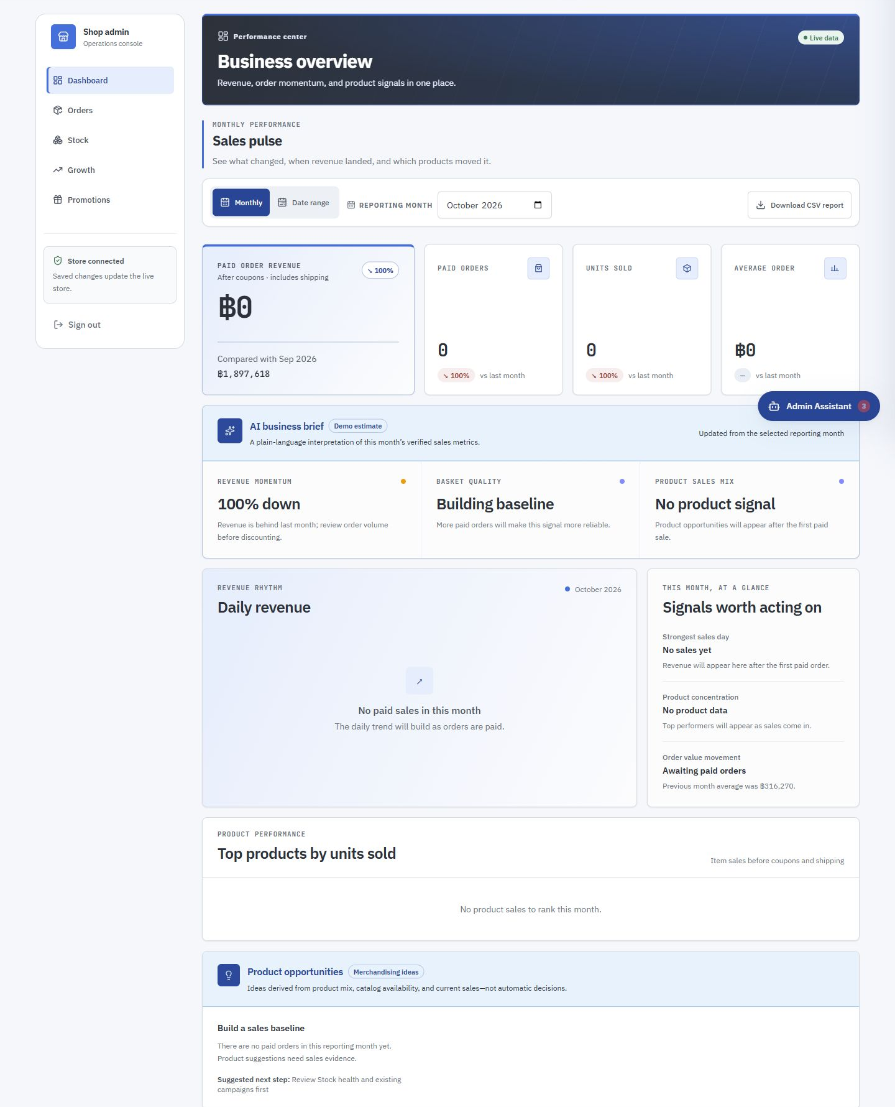The width and height of the screenshot is (895, 1107).
Task: Select 'No product sales to rank this month.'
Action: pos(531,909)
